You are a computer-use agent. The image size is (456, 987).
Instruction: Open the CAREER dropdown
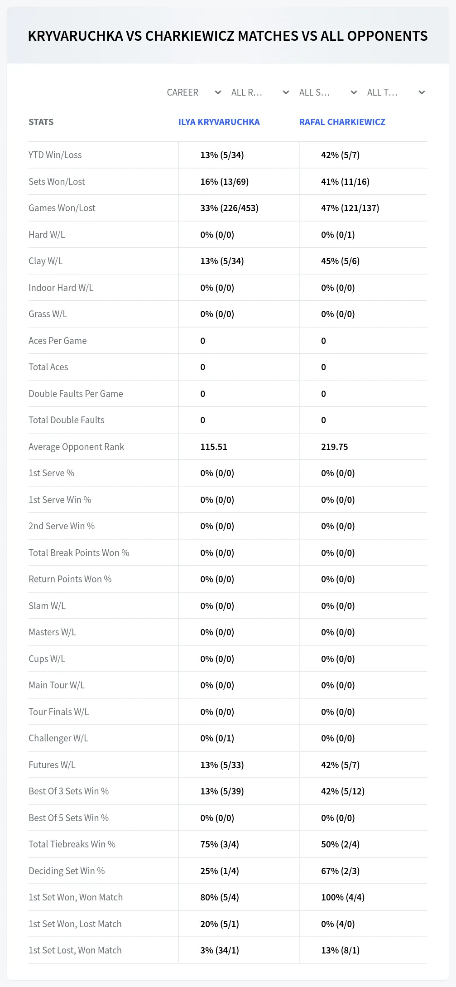(x=193, y=92)
